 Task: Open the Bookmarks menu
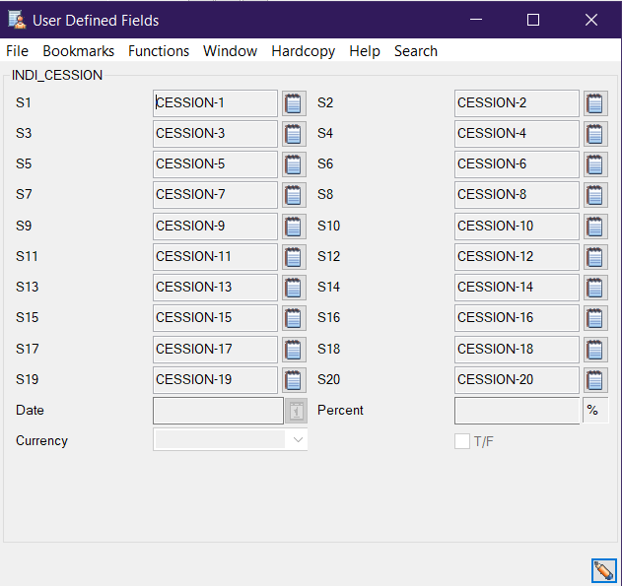[79, 51]
